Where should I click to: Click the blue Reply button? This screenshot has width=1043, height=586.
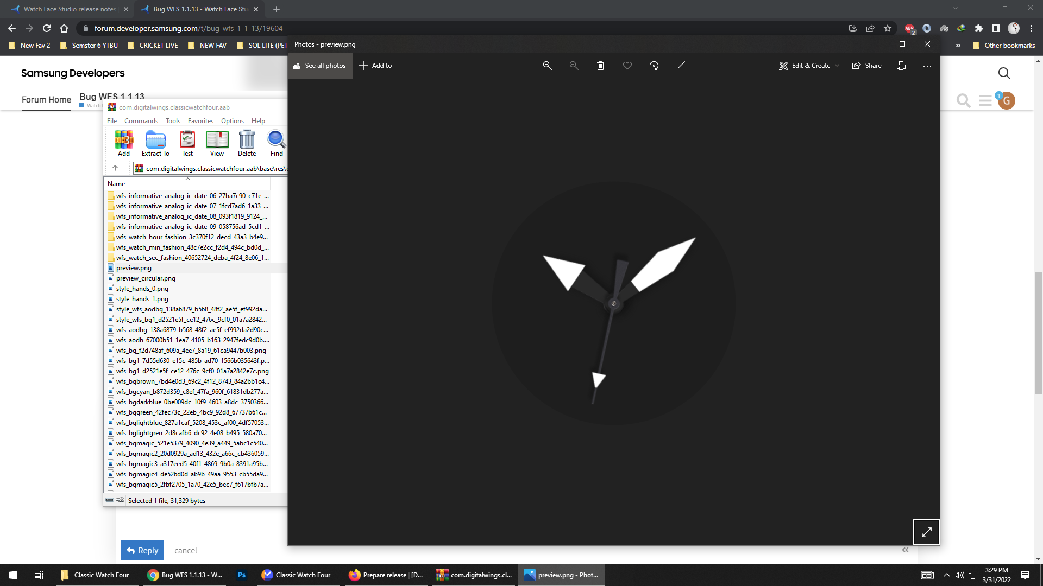[x=142, y=550]
